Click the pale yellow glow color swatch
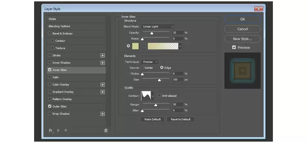Screen dimensions: 307x144 [x=135, y=46]
